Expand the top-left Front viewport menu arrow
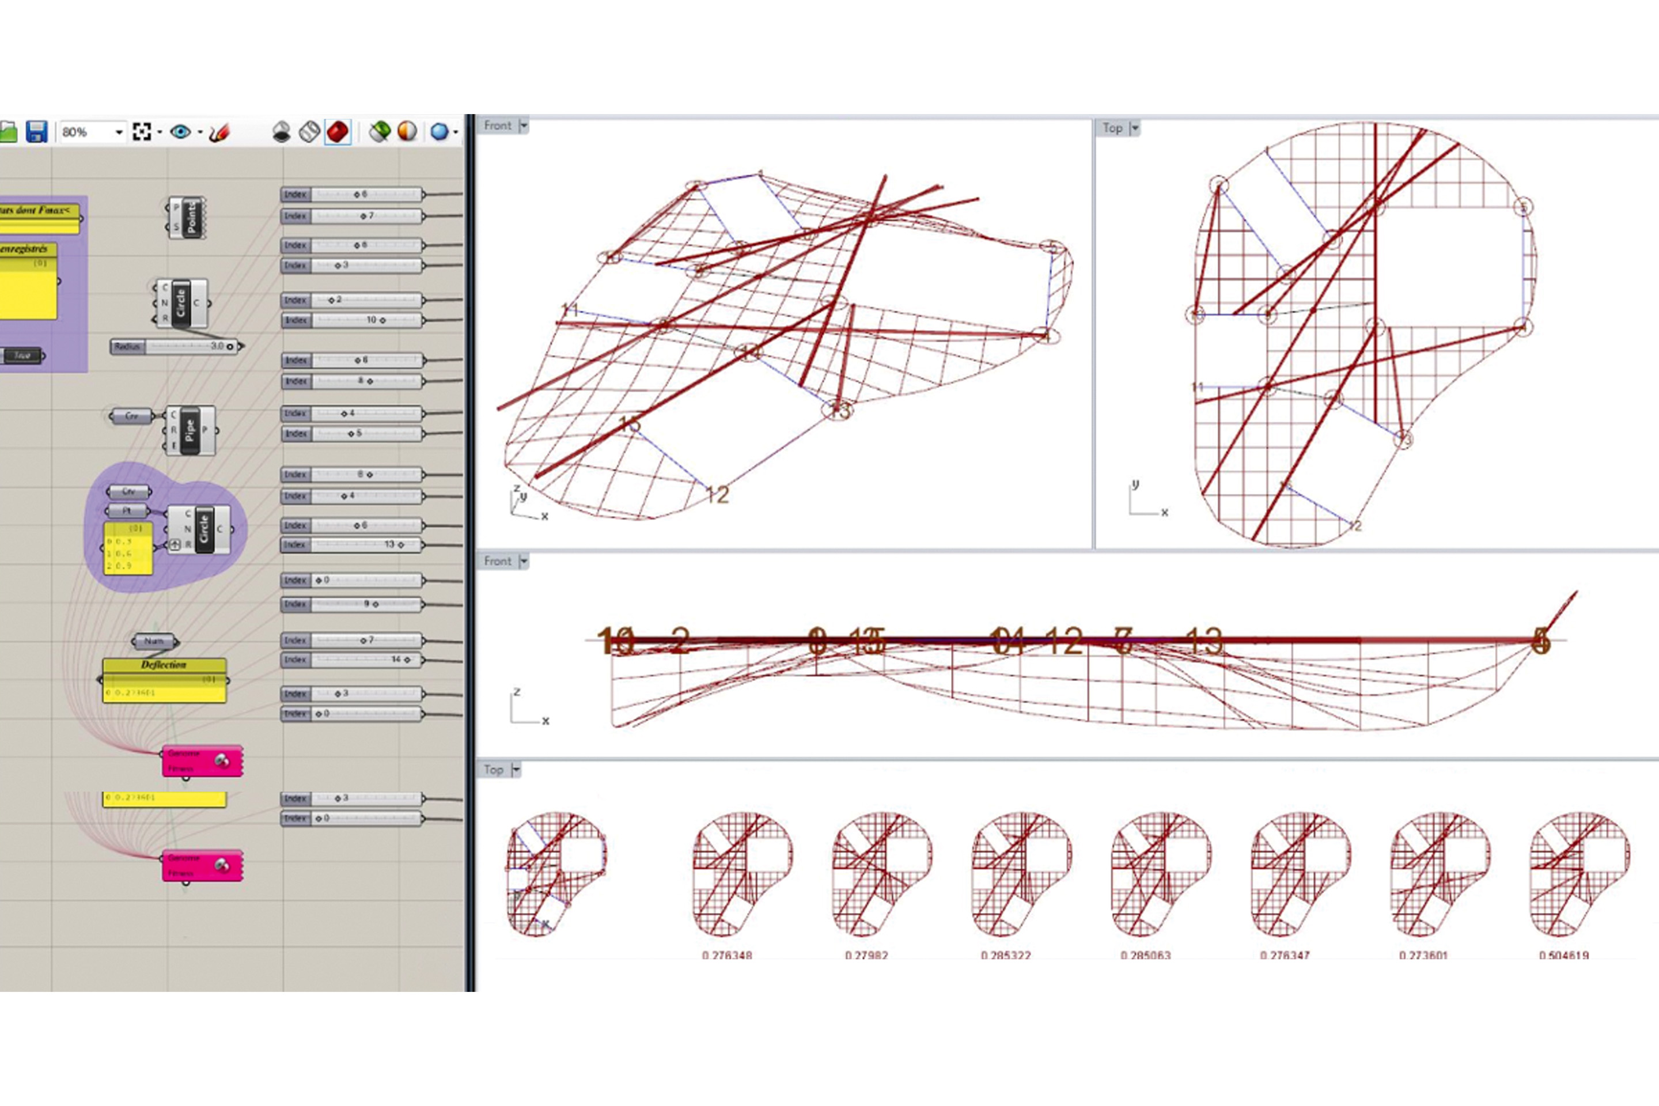Viewport: 1659px width, 1106px height. [524, 126]
